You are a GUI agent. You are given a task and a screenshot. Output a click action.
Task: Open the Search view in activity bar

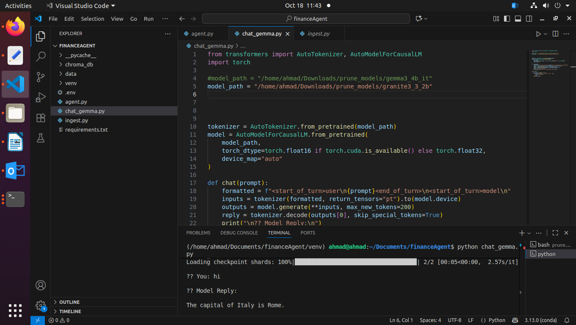[x=41, y=56]
